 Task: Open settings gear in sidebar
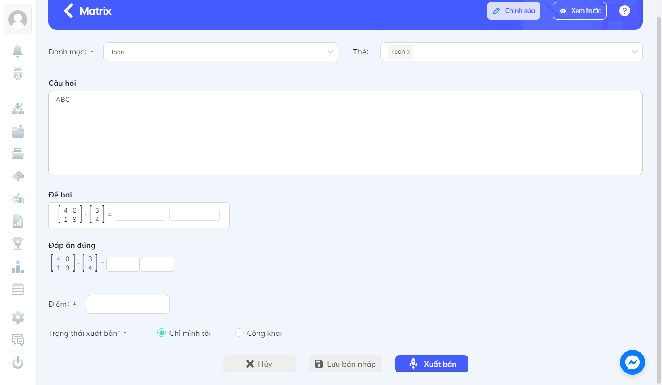(18, 318)
